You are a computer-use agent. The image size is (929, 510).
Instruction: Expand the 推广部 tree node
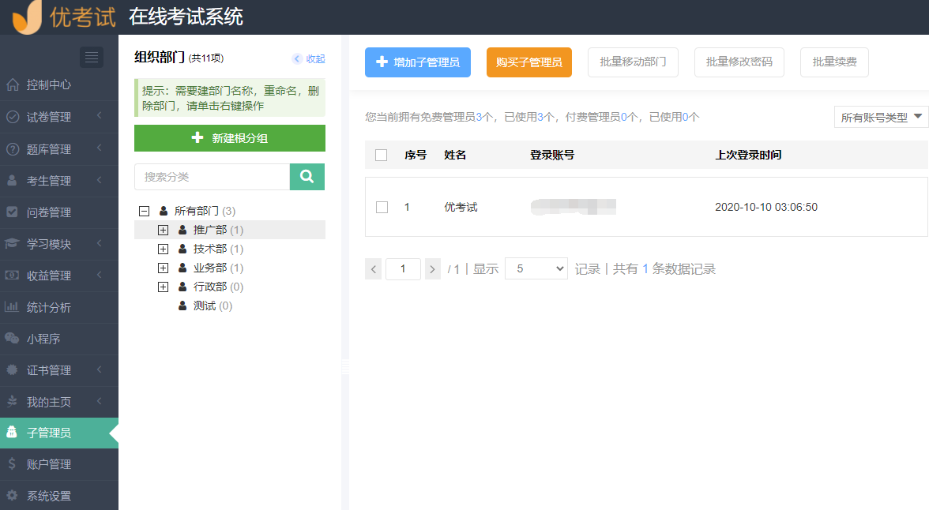tap(163, 230)
